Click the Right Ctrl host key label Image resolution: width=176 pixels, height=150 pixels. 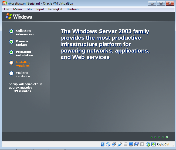tap(163, 144)
